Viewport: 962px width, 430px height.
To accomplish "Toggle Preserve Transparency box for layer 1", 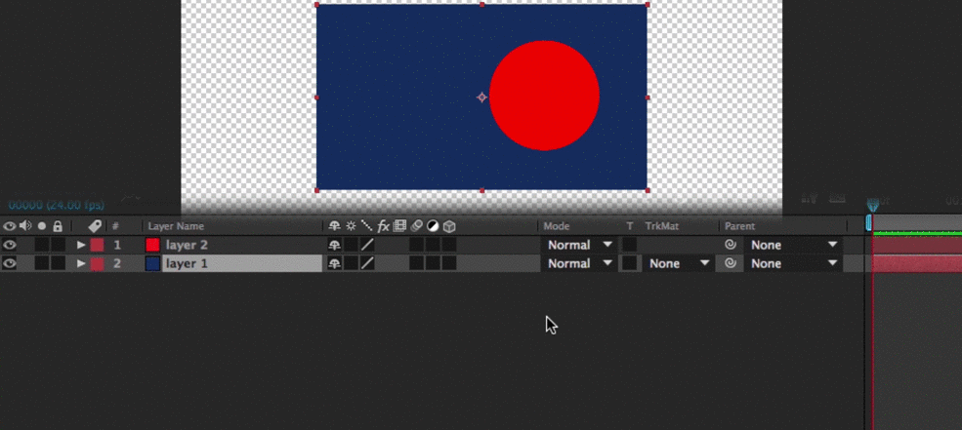I will [630, 263].
